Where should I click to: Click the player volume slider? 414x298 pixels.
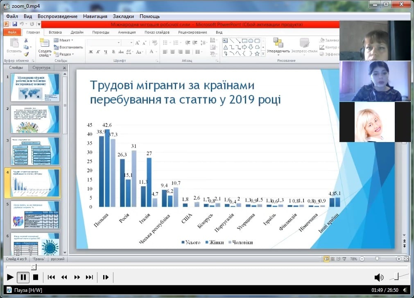[x=399, y=277]
